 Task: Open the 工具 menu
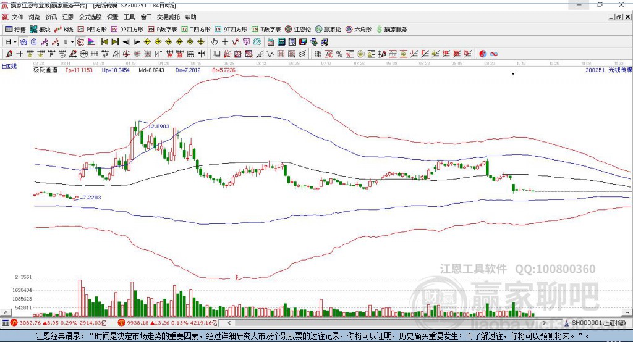click(x=129, y=17)
